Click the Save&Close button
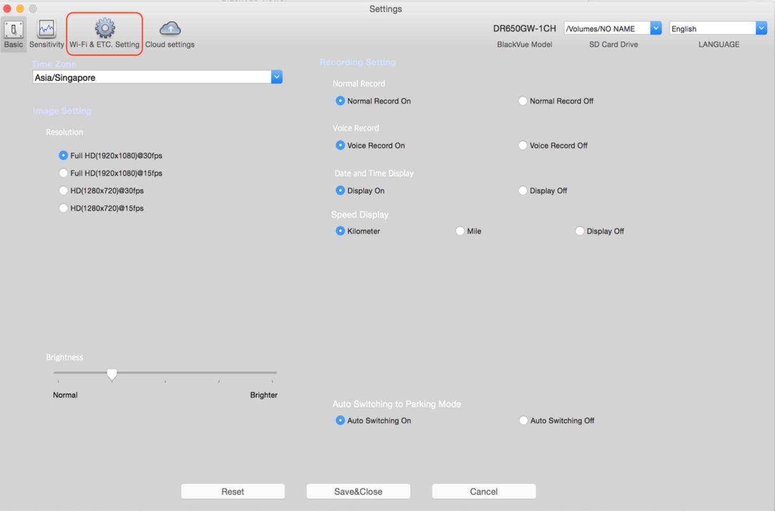 tap(358, 491)
